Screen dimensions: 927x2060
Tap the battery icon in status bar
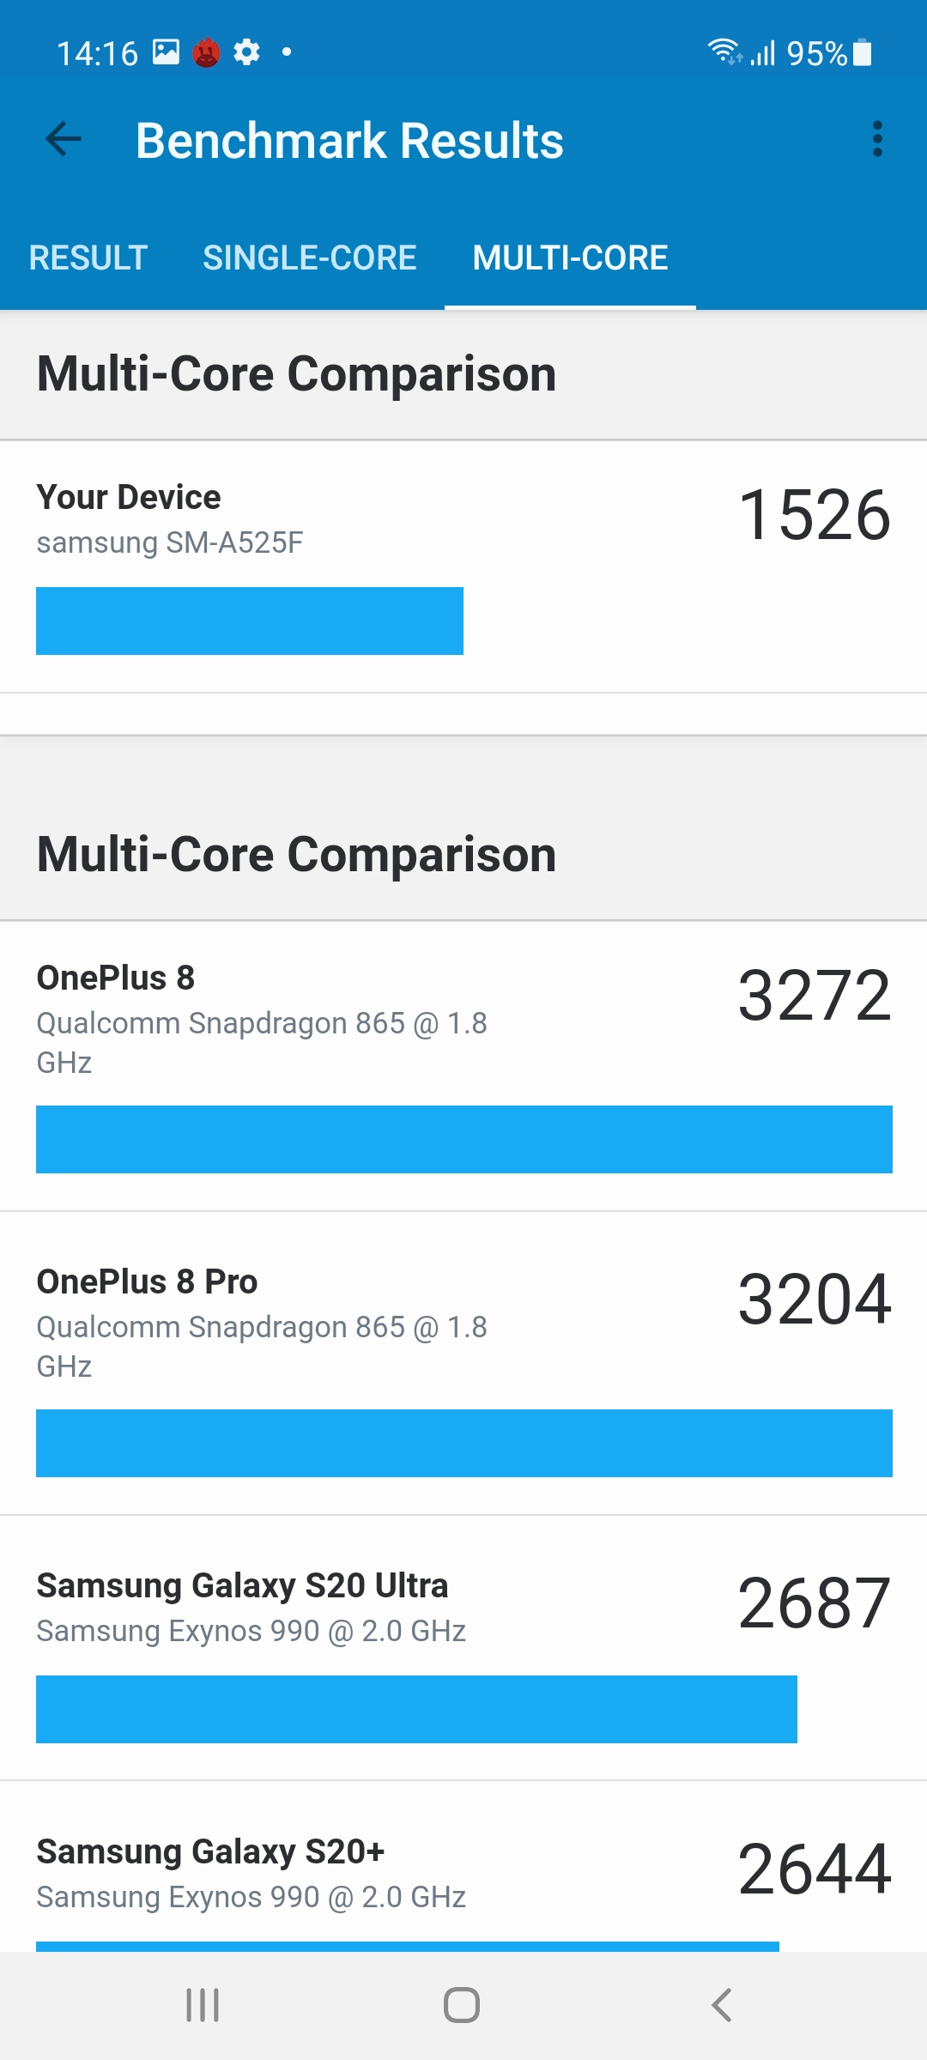pos(863,53)
